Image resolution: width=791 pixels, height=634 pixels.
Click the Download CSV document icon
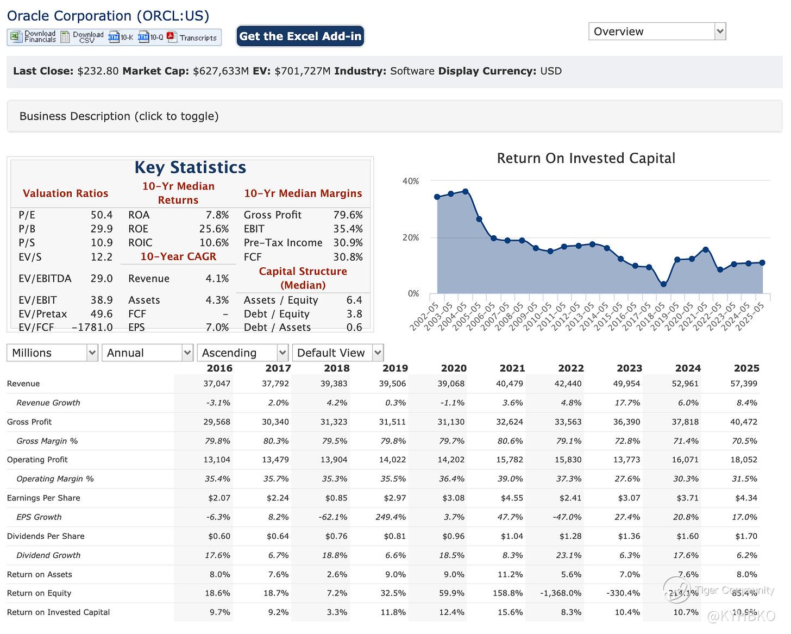(65, 37)
